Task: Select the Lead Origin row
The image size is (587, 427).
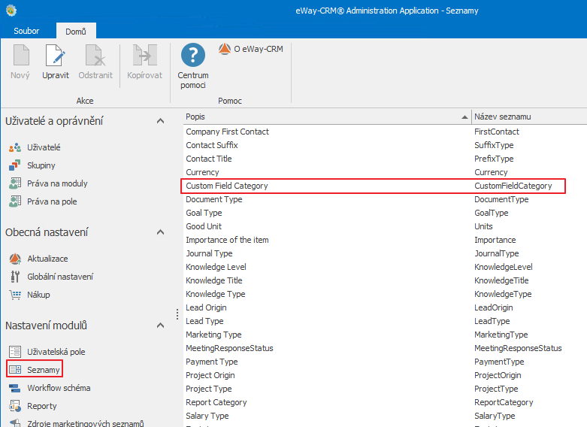Action: (x=386, y=307)
